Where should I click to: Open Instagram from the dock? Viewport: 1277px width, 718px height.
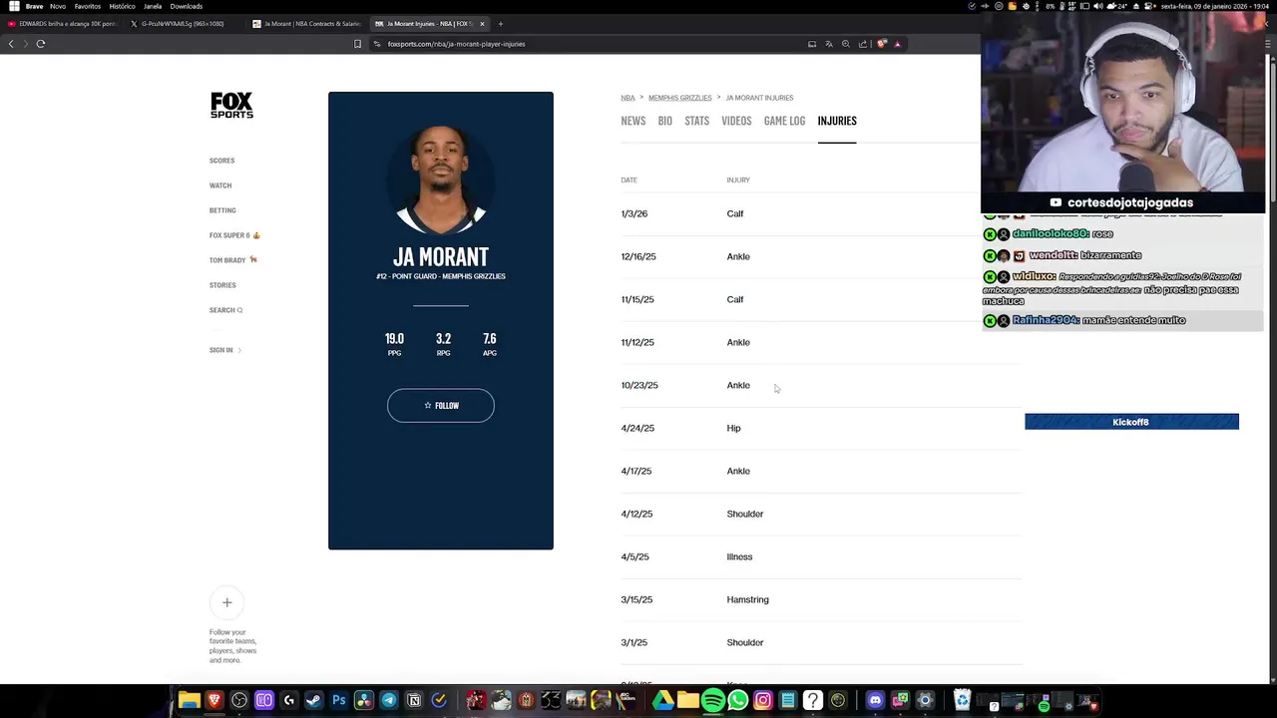(763, 701)
